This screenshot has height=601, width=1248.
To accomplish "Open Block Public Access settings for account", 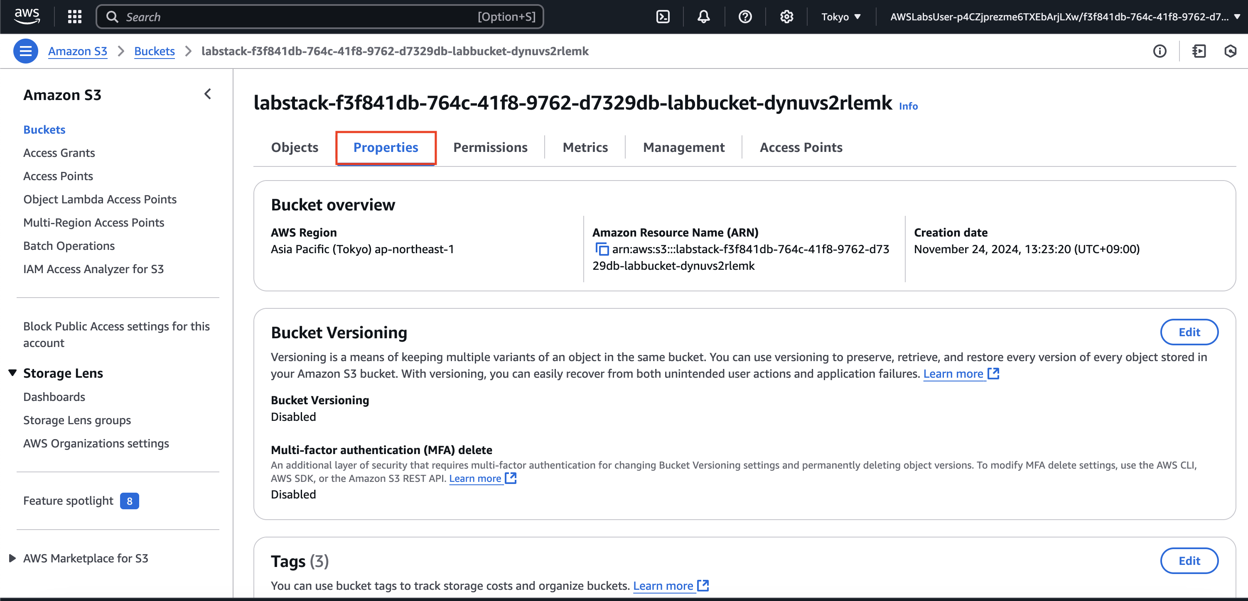I will [x=116, y=335].
